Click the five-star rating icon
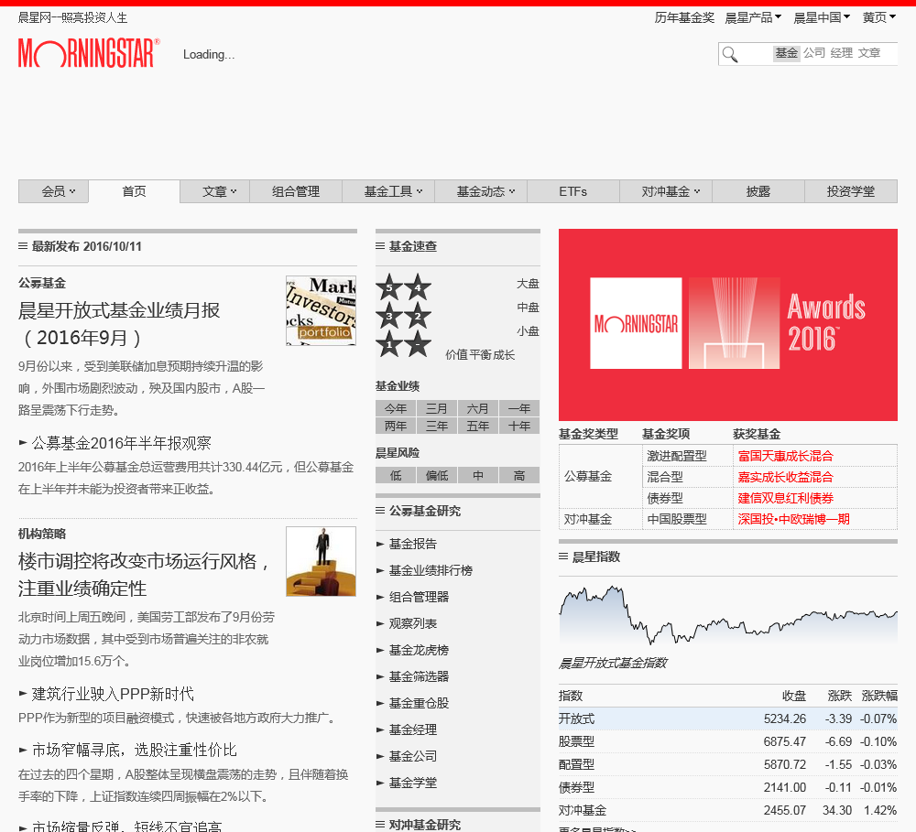The height and width of the screenshot is (832, 916). pos(389,287)
